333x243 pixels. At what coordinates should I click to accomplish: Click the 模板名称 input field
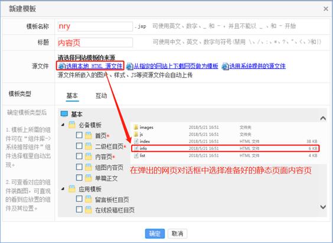coord(95,26)
